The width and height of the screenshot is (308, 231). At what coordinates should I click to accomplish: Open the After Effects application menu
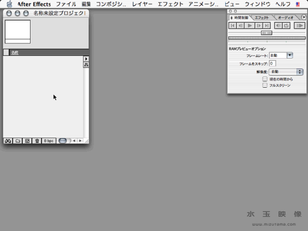34,4
